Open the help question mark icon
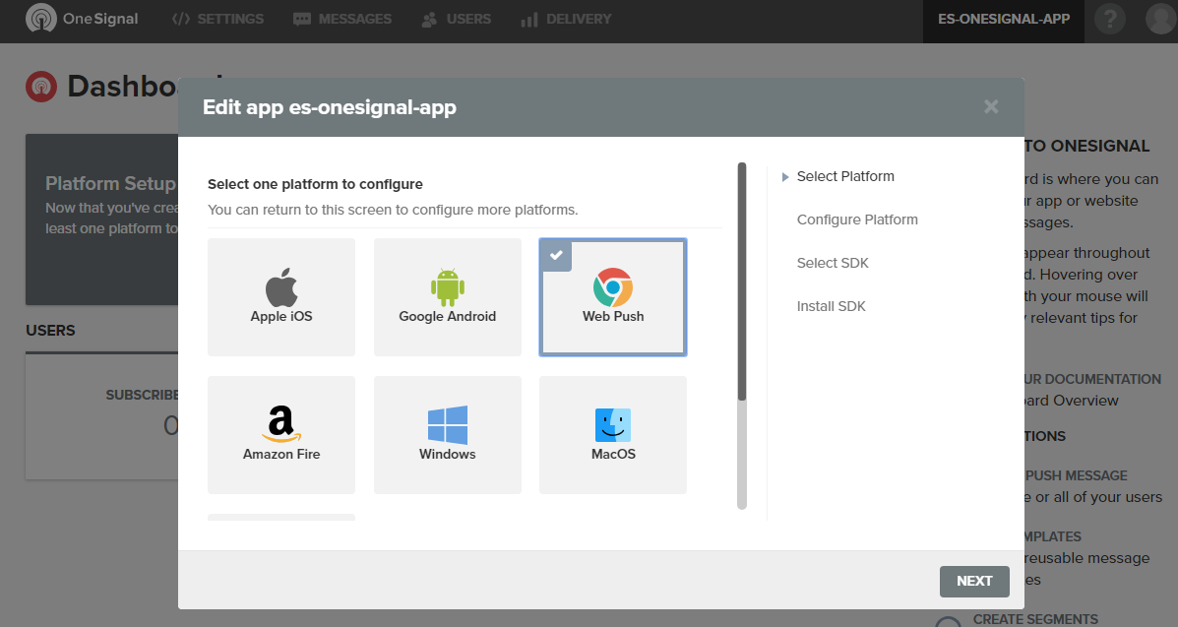 1110,19
